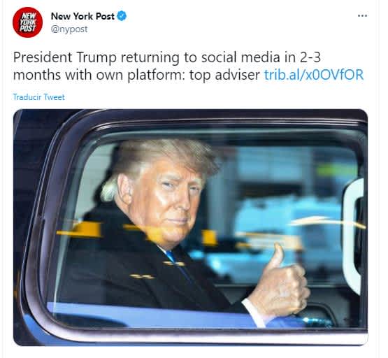Click the word "platform:" in the tweet
The image size is (388, 358).
click(x=156, y=75)
